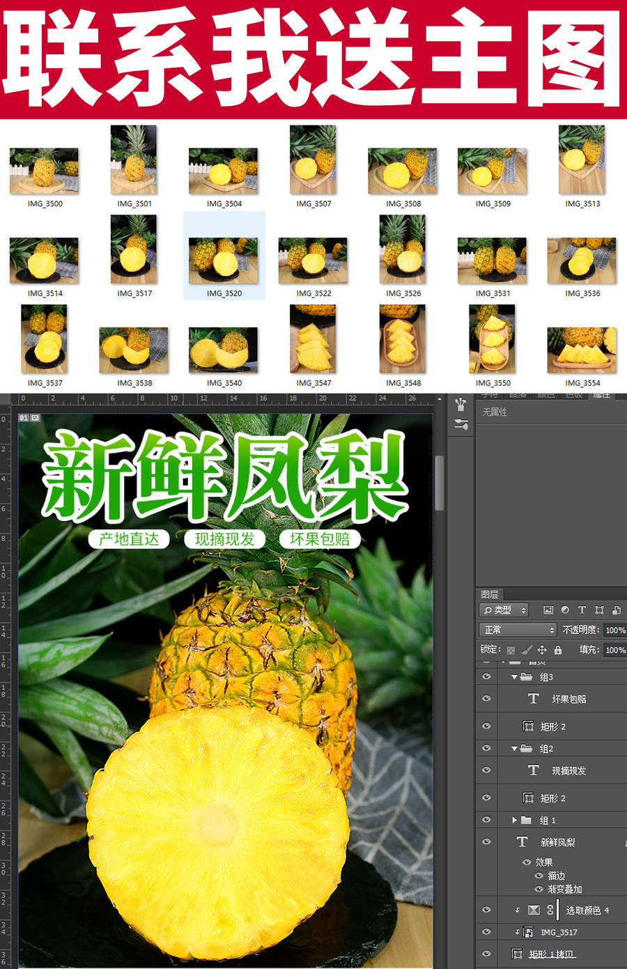The image size is (627, 969).
Task: Click mask link icon on 选取颜色 4
Action: [550, 910]
